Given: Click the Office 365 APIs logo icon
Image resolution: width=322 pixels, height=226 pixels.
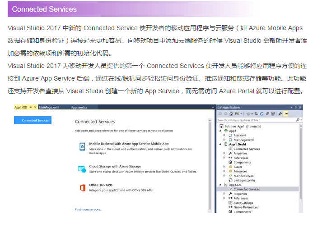Looking at the screenshot, I should click(82, 188).
